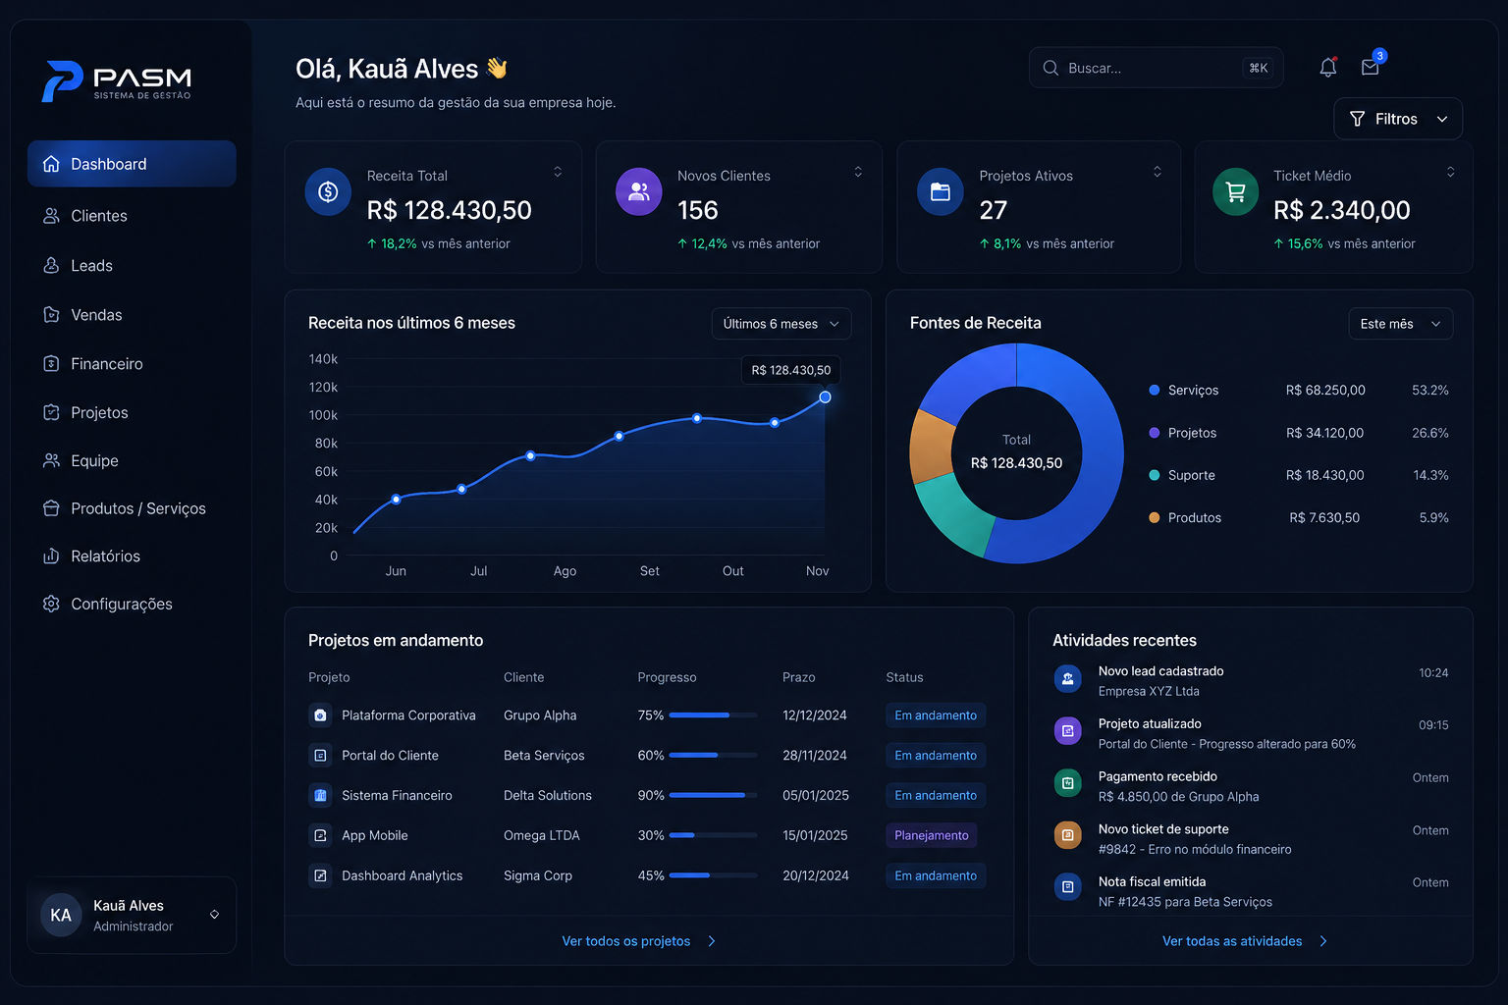1508x1005 pixels.
Task: Click the Sistema Financeiro project icon
Action: click(x=320, y=796)
